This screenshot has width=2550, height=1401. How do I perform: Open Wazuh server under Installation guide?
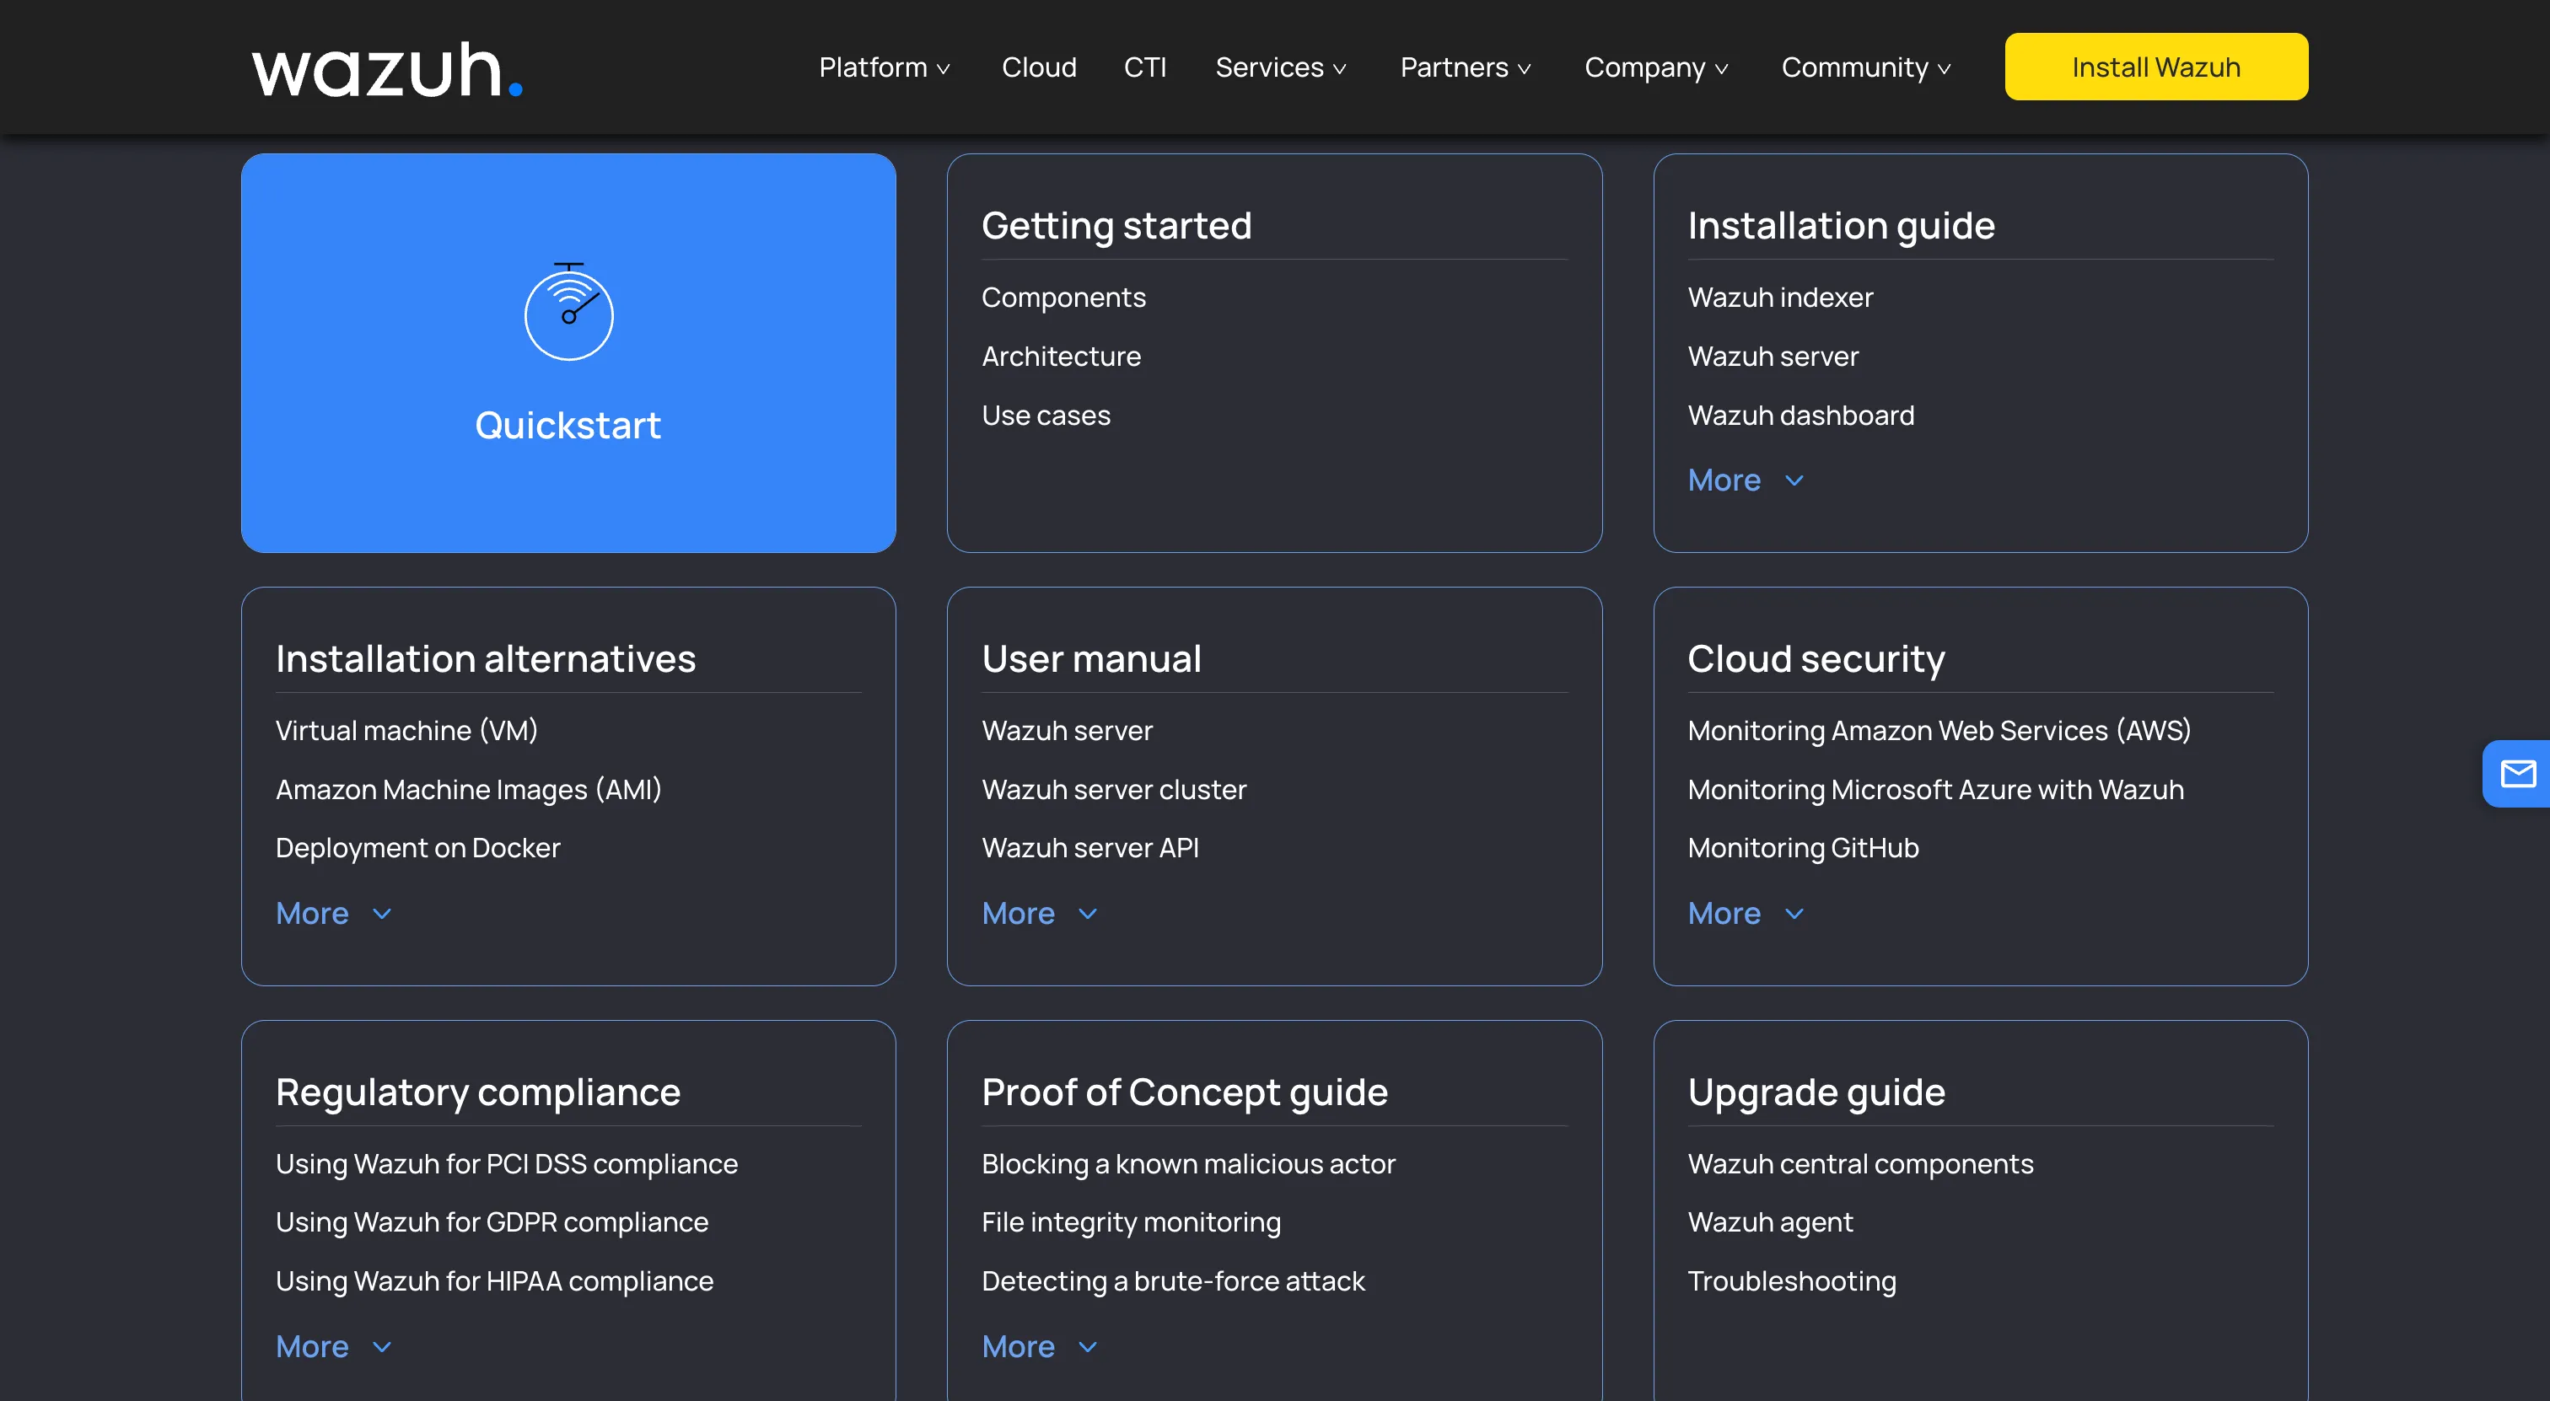(x=1773, y=357)
